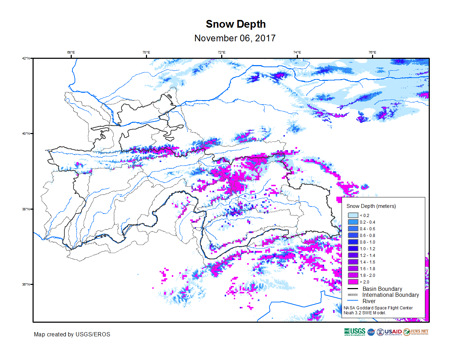Image resolution: width=462 pixels, height=357 pixels.
Task: Click the 'Snow Depth' map title
Action: point(236,24)
